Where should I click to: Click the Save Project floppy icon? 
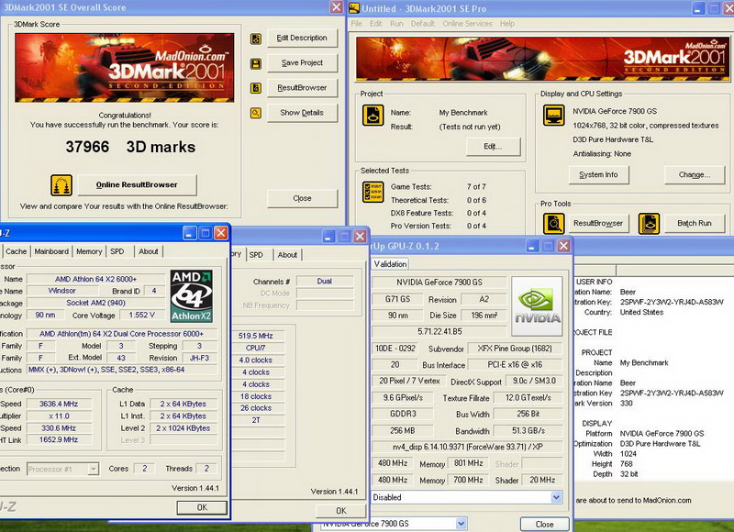(x=256, y=63)
